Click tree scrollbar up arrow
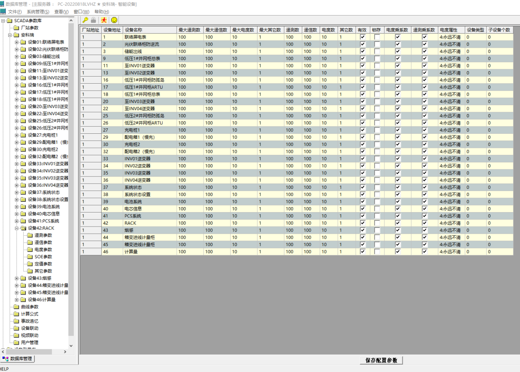This screenshot has height=372, width=520. (71, 20)
